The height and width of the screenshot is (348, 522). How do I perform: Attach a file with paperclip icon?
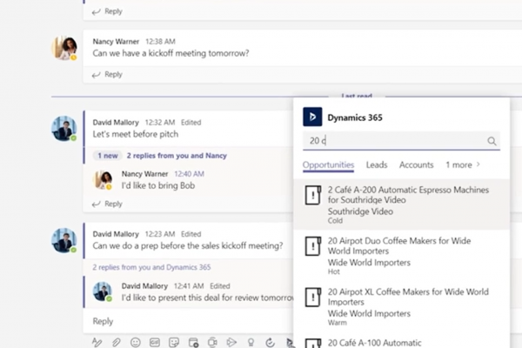point(117,342)
